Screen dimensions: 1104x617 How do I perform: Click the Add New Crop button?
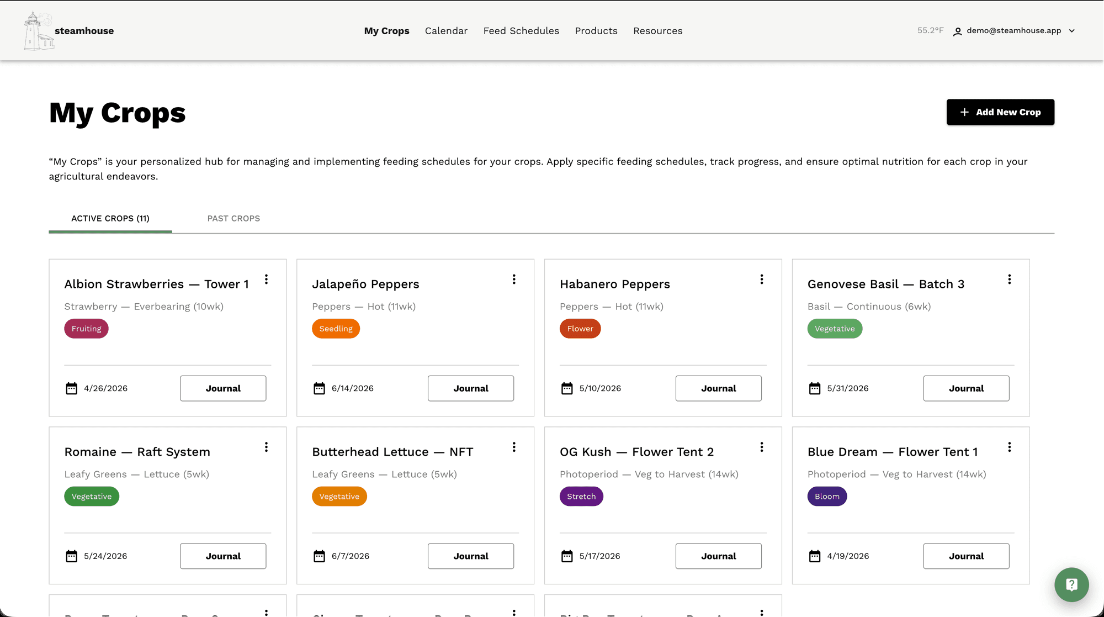1000,112
